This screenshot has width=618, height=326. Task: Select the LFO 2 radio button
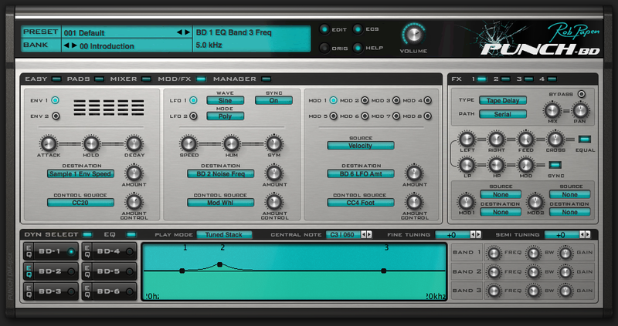(x=193, y=116)
